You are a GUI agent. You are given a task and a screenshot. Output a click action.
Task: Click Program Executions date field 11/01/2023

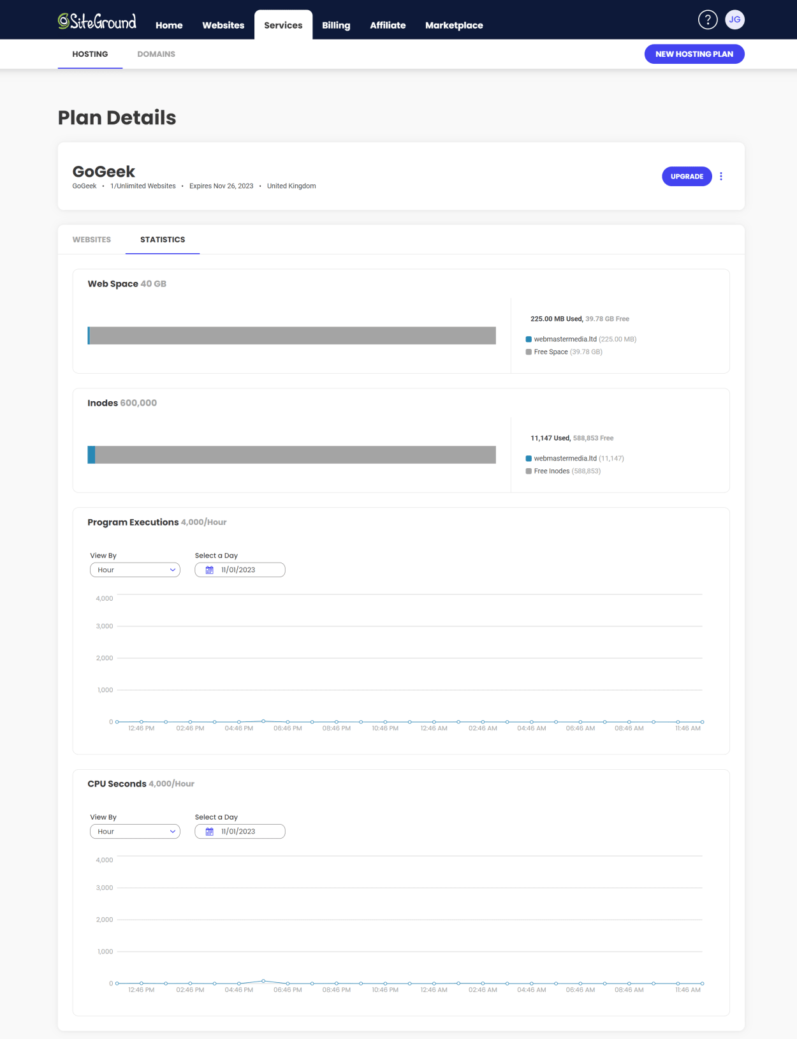pyautogui.click(x=240, y=570)
